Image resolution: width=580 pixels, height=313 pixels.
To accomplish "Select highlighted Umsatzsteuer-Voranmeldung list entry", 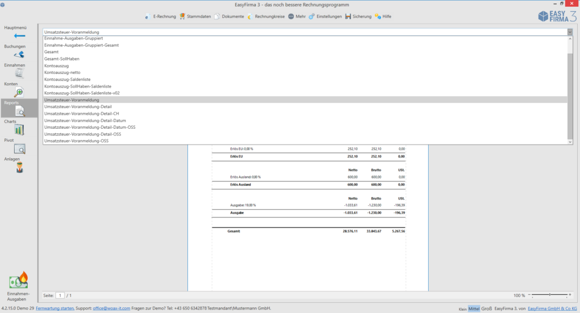I will [x=305, y=100].
